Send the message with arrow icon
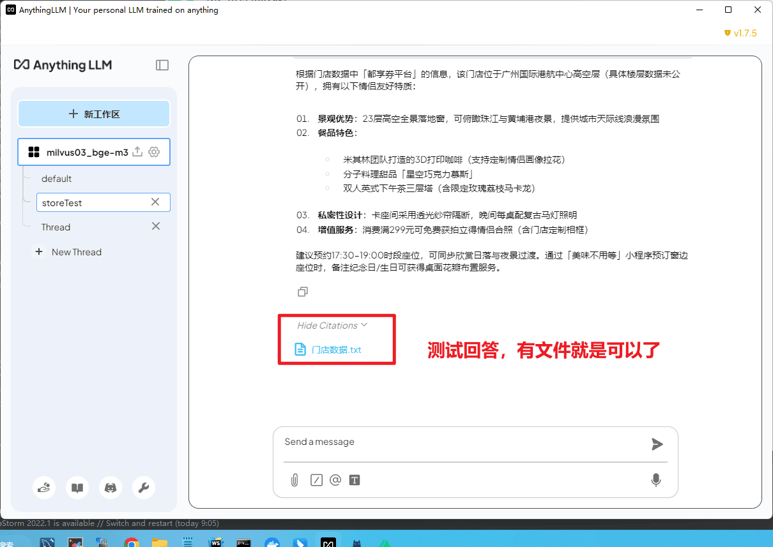The height and width of the screenshot is (547, 773). click(657, 444)
